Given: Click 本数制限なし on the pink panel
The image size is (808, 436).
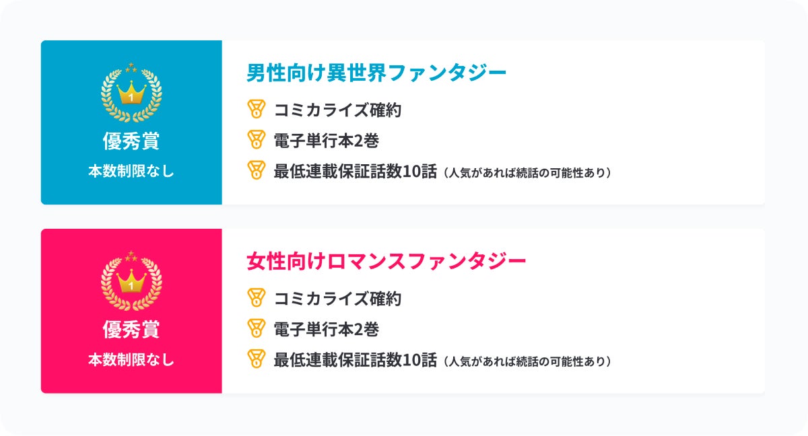Looking at the screenshot, I should (x=131, y=359).
